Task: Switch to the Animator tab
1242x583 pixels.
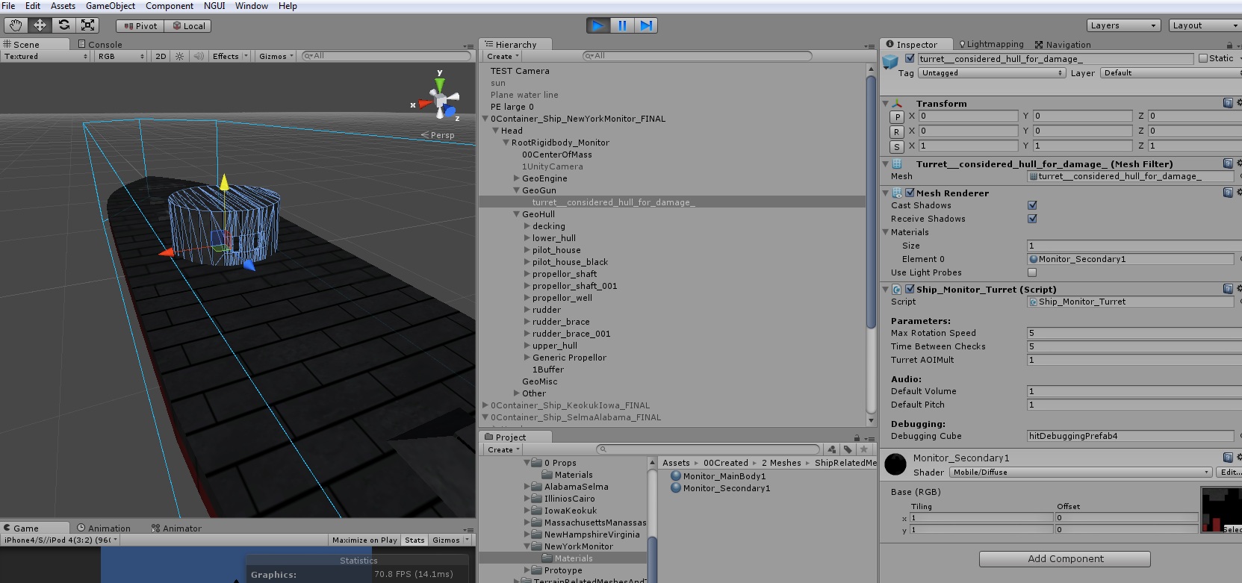Action: click(x=176, y=529)
